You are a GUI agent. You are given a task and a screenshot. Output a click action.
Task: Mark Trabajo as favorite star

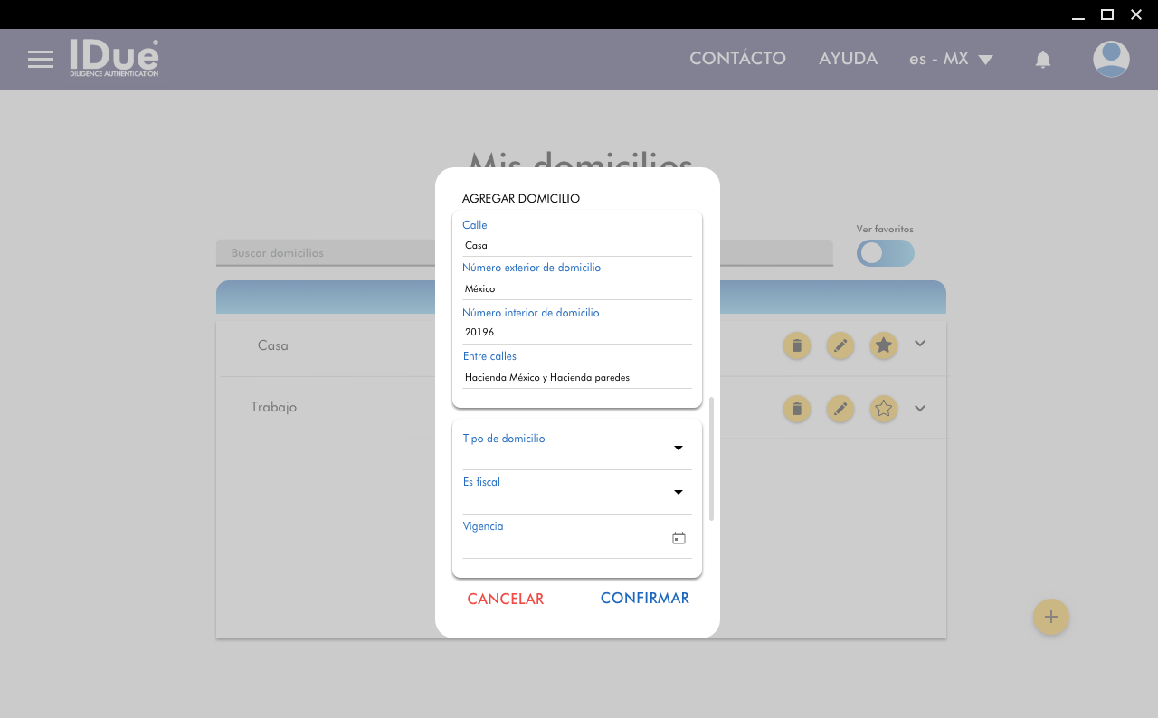point(884,409)
